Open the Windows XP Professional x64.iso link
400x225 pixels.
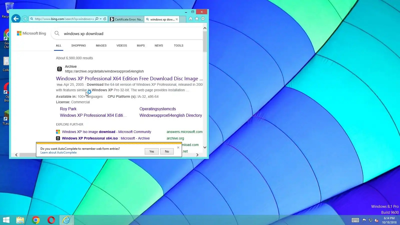pos(106,138)
